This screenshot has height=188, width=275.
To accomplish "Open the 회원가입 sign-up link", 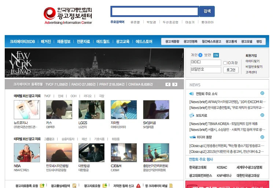I will tap(251, 56).
